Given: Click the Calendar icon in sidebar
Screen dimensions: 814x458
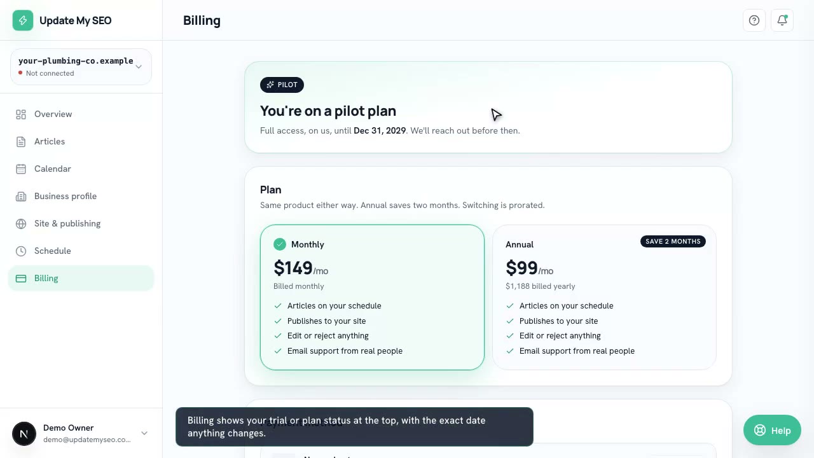Looking at the screenshot, I should tap(21, 169).
